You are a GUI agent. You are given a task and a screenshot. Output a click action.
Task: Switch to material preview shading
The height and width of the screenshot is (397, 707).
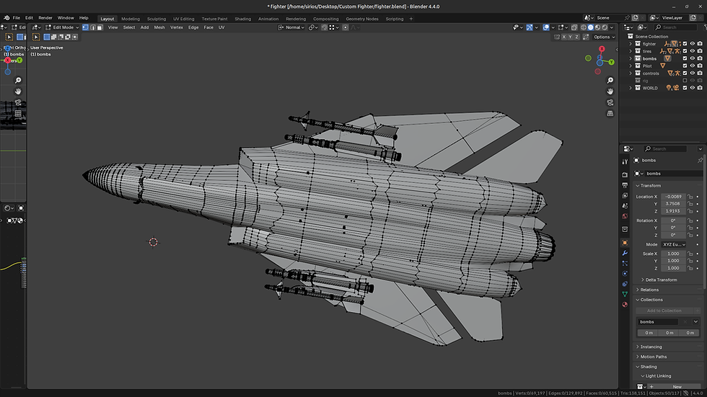coord(598,27)
